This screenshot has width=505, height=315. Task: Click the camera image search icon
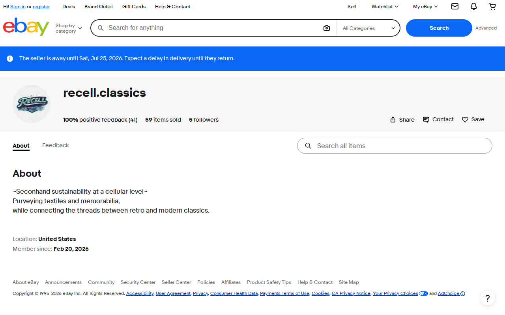(327, 28)
